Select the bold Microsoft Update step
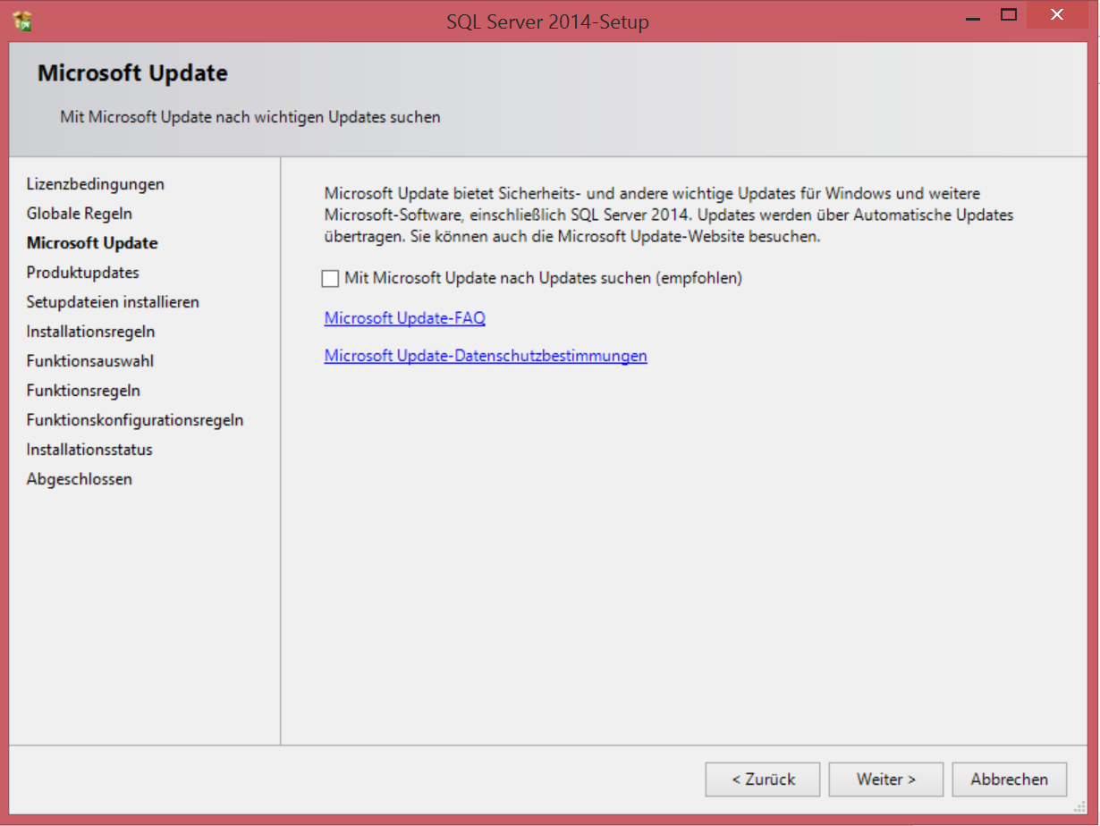Screen dimensions: 1100x826 (92, 243)
